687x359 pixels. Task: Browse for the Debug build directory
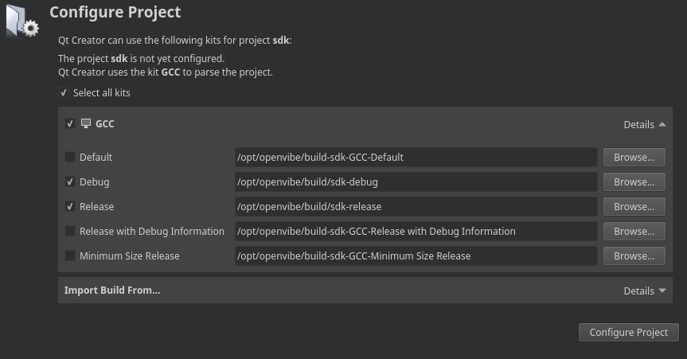(x=634, y=182)
